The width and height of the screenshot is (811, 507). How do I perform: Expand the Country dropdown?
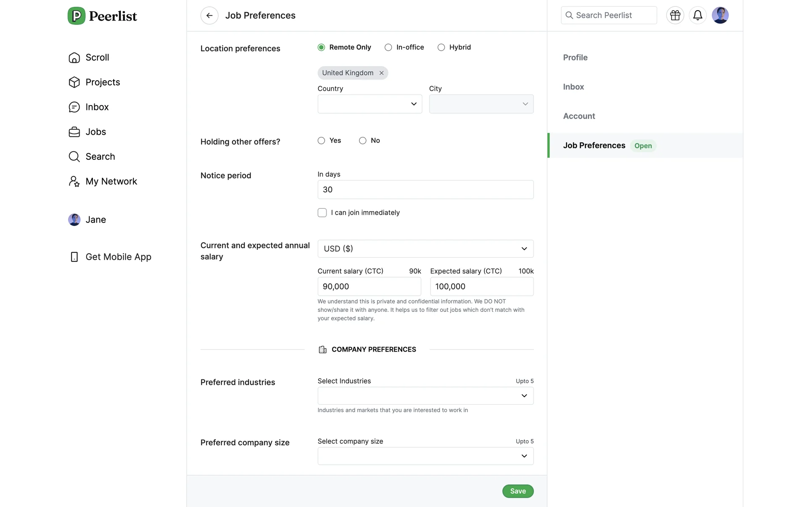coord(370,104)
